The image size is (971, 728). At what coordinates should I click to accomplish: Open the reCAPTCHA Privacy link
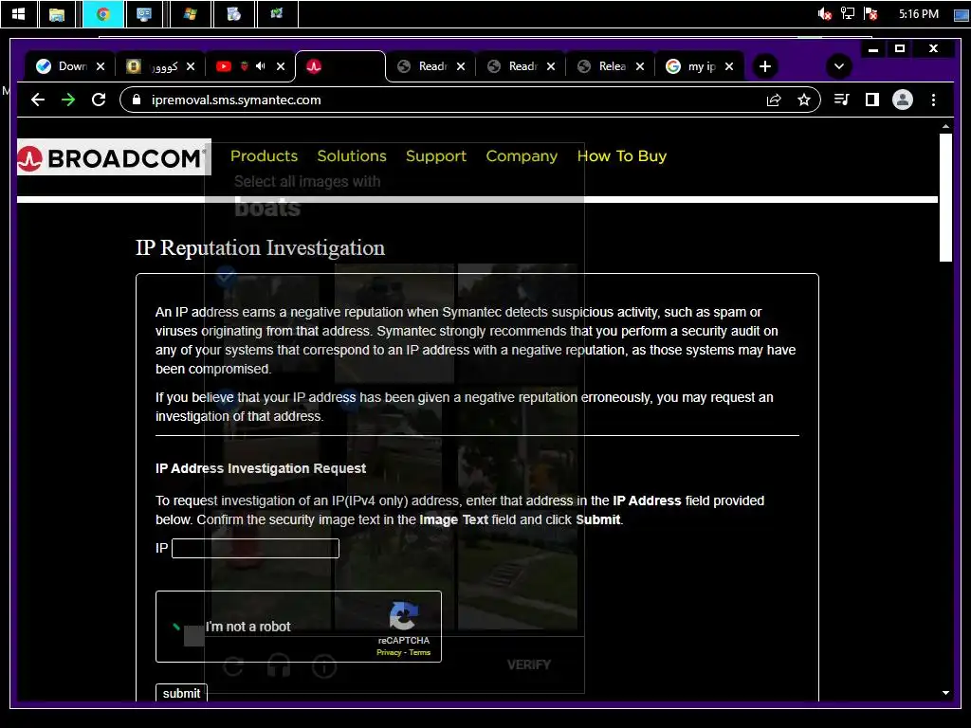(x=389, y=652)
